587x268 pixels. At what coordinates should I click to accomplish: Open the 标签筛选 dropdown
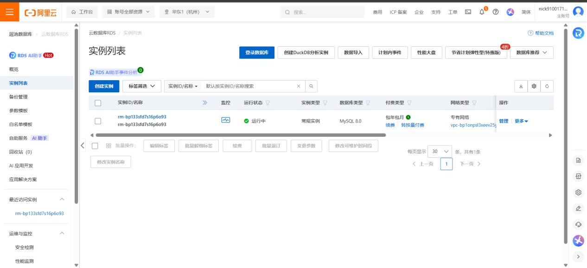tap(141, 86)
